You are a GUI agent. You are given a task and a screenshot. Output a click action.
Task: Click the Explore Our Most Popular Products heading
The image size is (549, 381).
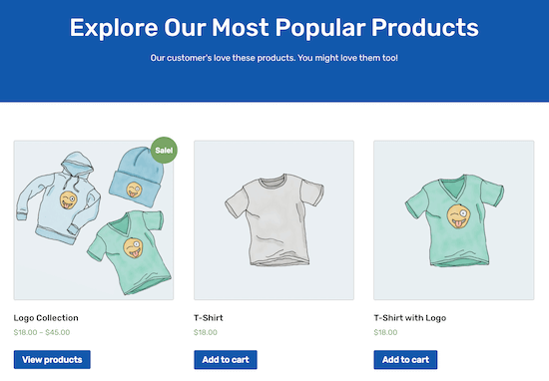coord(274,28)
